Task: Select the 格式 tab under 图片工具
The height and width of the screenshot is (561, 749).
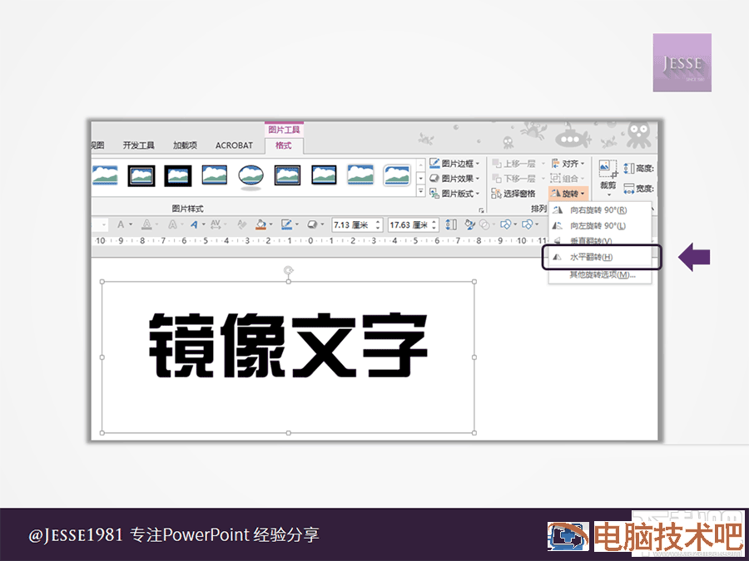Action: pos(283,145)
